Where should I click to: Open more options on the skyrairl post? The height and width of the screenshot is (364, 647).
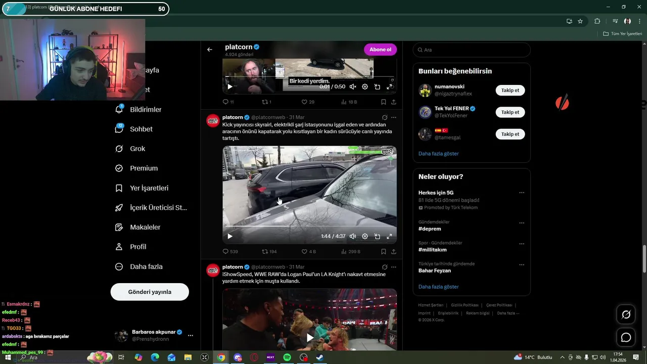[x=394, y=117]
